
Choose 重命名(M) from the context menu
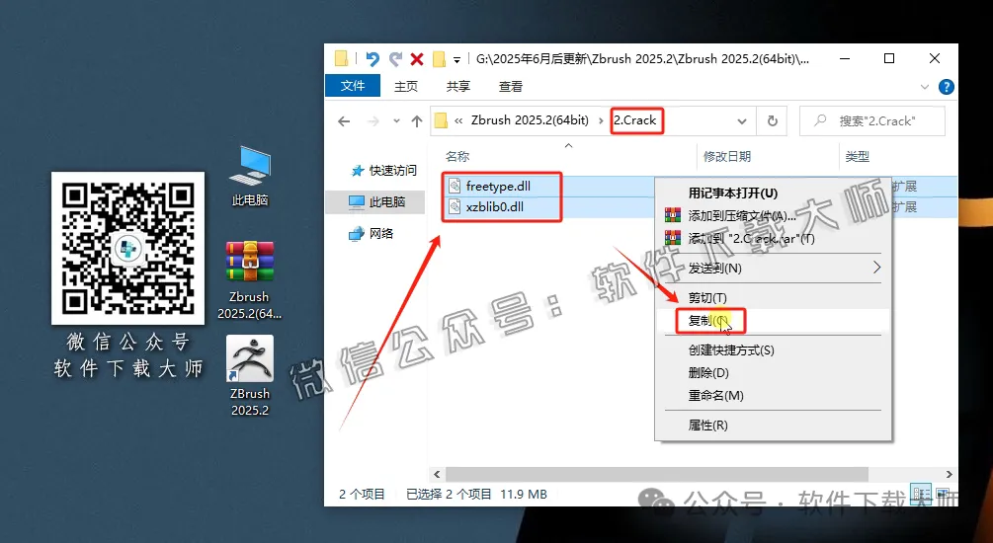pyautogui.click(x=774, y=396)
